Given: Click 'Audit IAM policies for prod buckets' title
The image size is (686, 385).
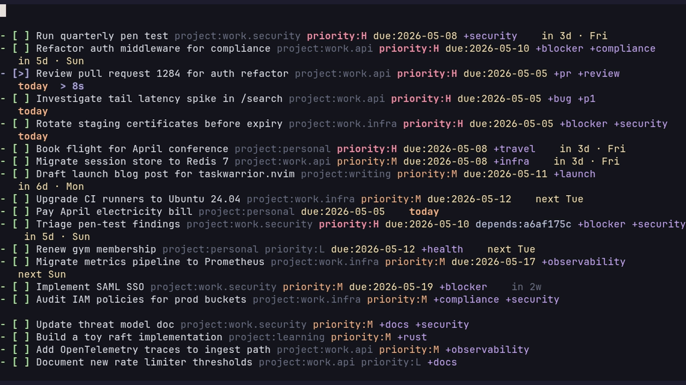Looking at the screenshot, I should [x=141, y=299].
